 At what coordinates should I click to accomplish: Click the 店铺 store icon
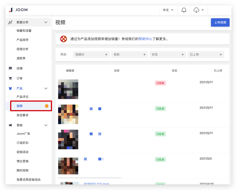[10, 68]
